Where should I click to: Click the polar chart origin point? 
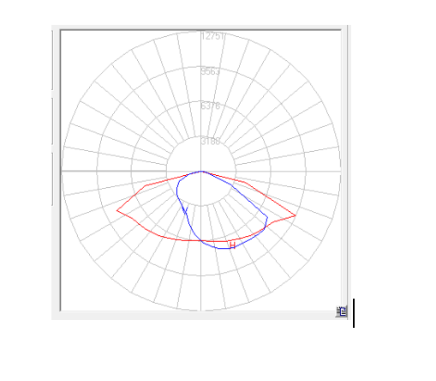[201, 171]
